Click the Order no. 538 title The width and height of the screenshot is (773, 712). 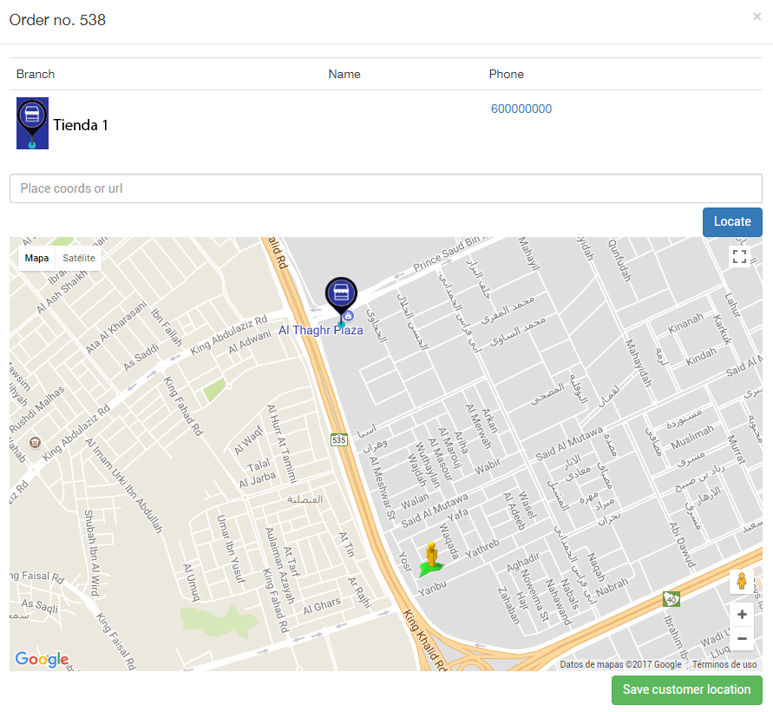pyautogui.click(x=57, y=20)
